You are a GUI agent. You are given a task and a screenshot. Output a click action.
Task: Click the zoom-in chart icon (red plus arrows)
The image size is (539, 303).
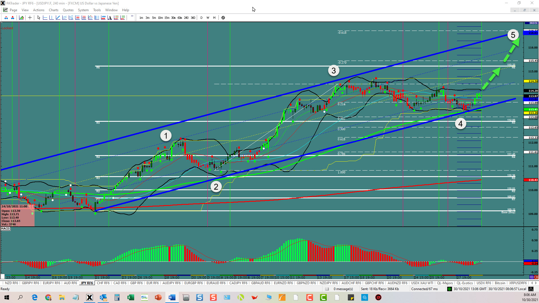(x=13, y=18)
